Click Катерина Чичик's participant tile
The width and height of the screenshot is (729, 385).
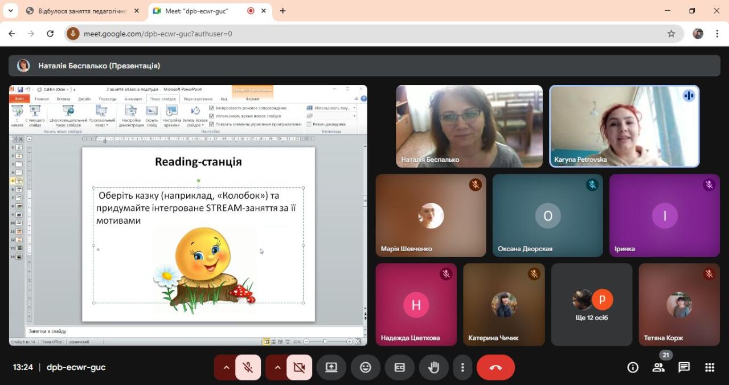(504, 305)
